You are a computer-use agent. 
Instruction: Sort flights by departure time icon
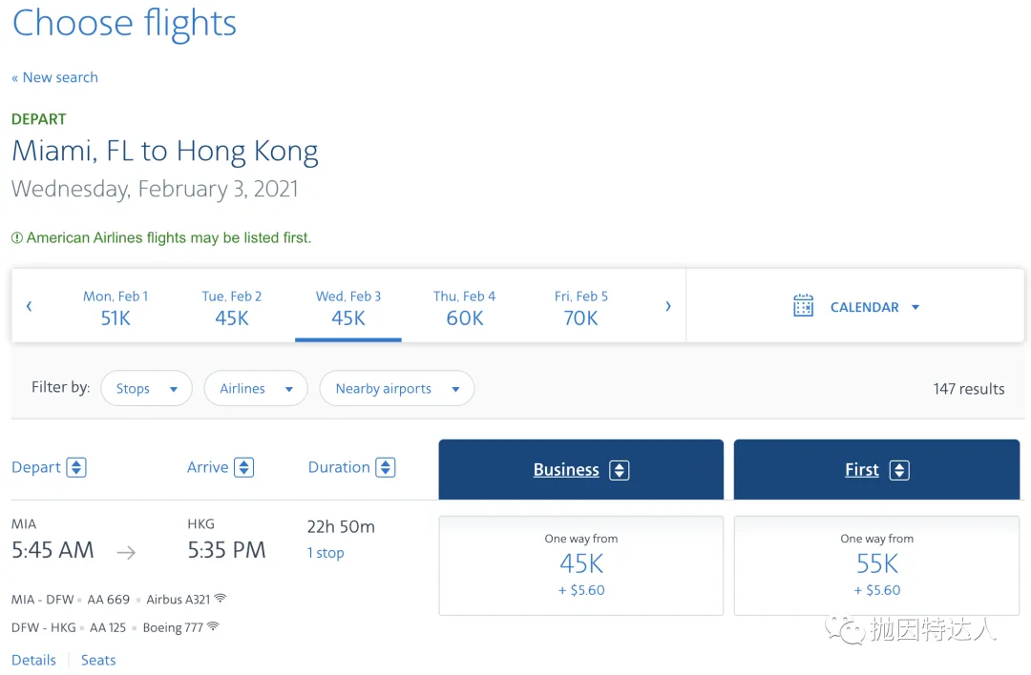[x=76, y=468]
